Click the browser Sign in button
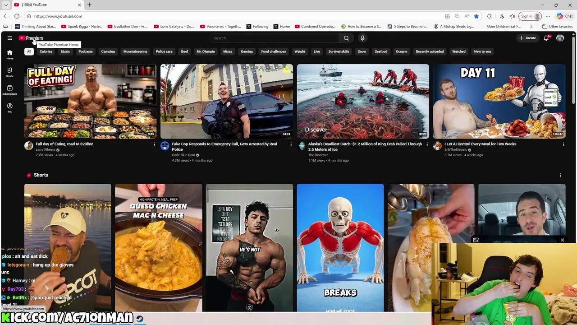Viewport: 577px width, 325px height. point(529,16)
